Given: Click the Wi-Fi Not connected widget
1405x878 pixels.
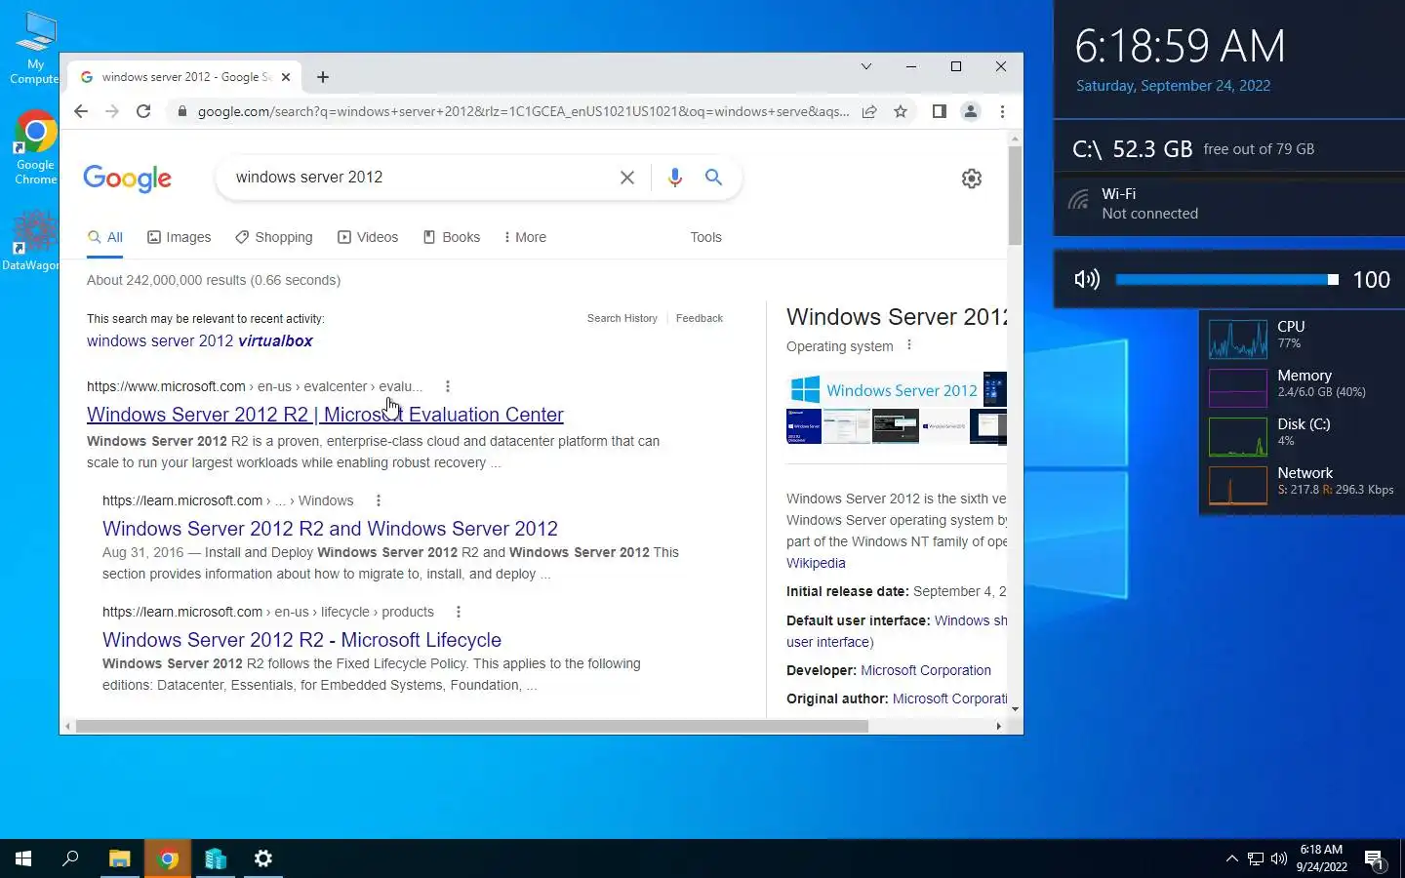Looking at the screenshot, I should (1229, 203).
